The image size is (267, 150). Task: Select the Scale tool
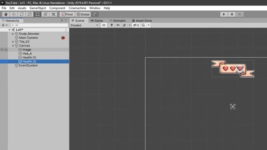point(30,14)
